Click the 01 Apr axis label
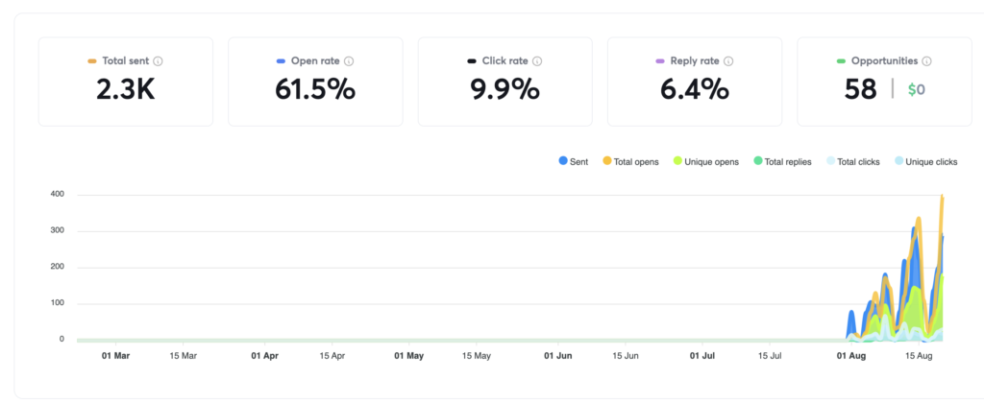 click(x=265, y=356)
